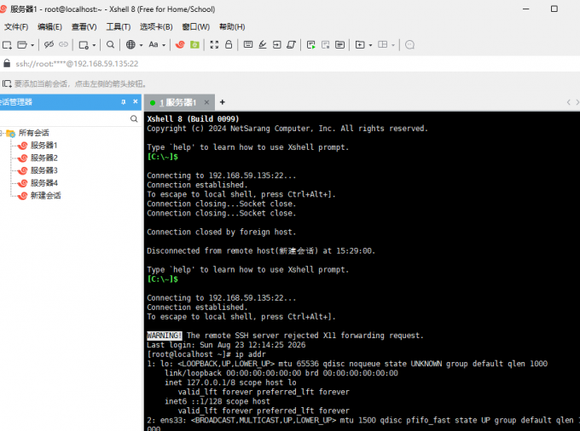Screen dimensions: 580x431
Task: Expand the Properties dropdown arrow
Action: [94, 45]
